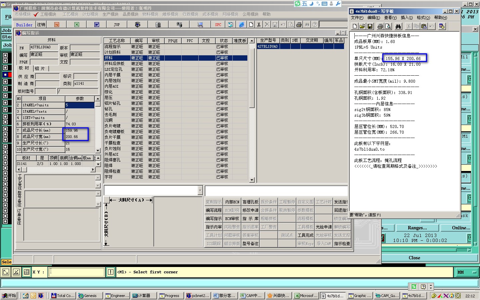Click the binoculars find icon in main toolbar
The width and height of the screenshot is (480, 300).
pos(307,25)
